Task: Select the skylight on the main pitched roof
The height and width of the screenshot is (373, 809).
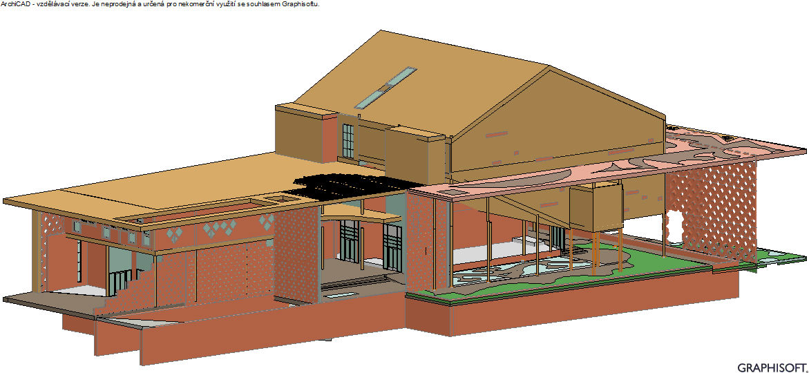Action: (386, 88)
